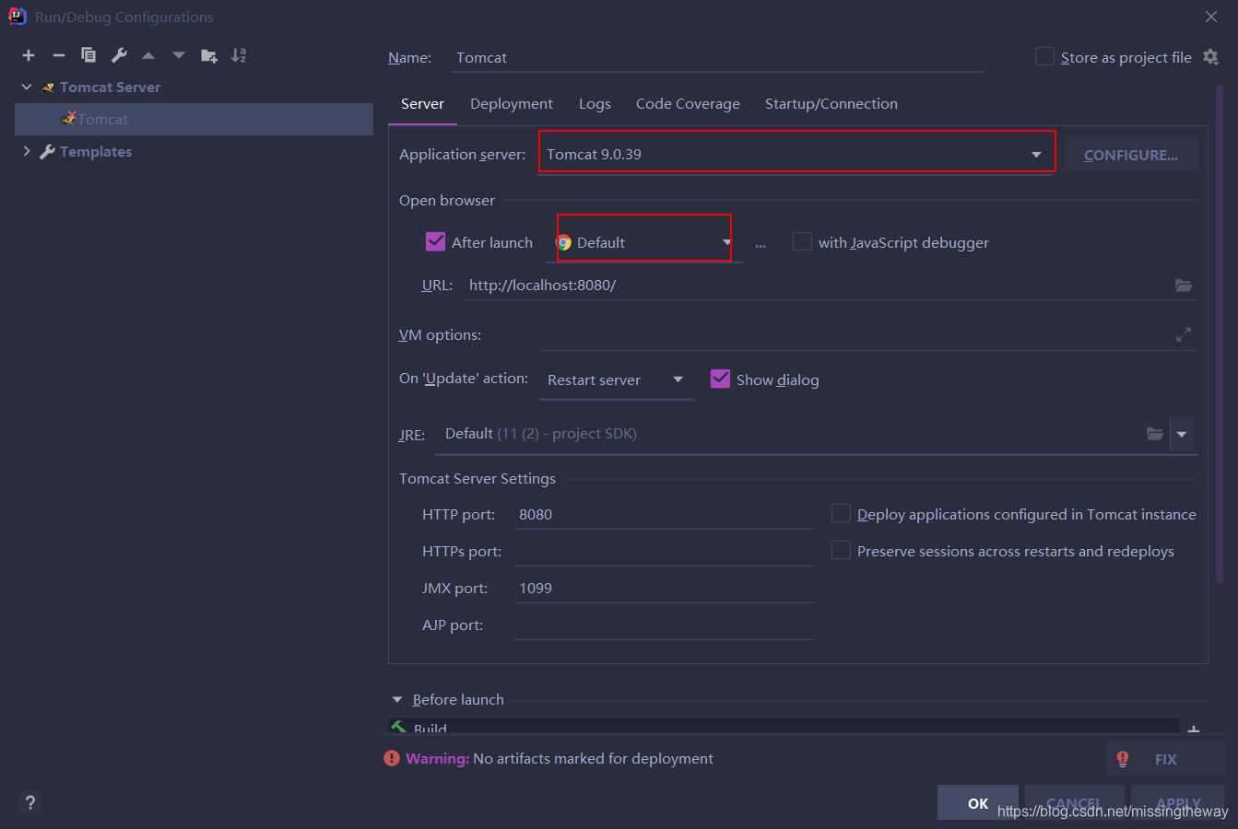Image resolution: width=1238 pixels, height=829 pixels.
Task: Switch to the Deployment tab
Action: [x=512, y=104]
